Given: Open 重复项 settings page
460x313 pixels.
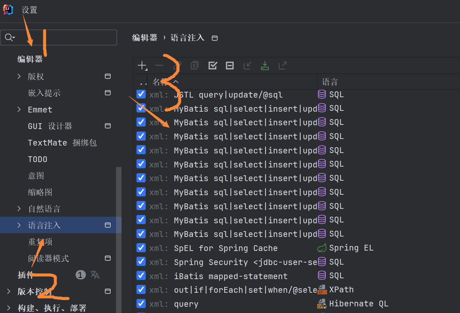Looking at the screenshot, I should [x=40, y=242].
